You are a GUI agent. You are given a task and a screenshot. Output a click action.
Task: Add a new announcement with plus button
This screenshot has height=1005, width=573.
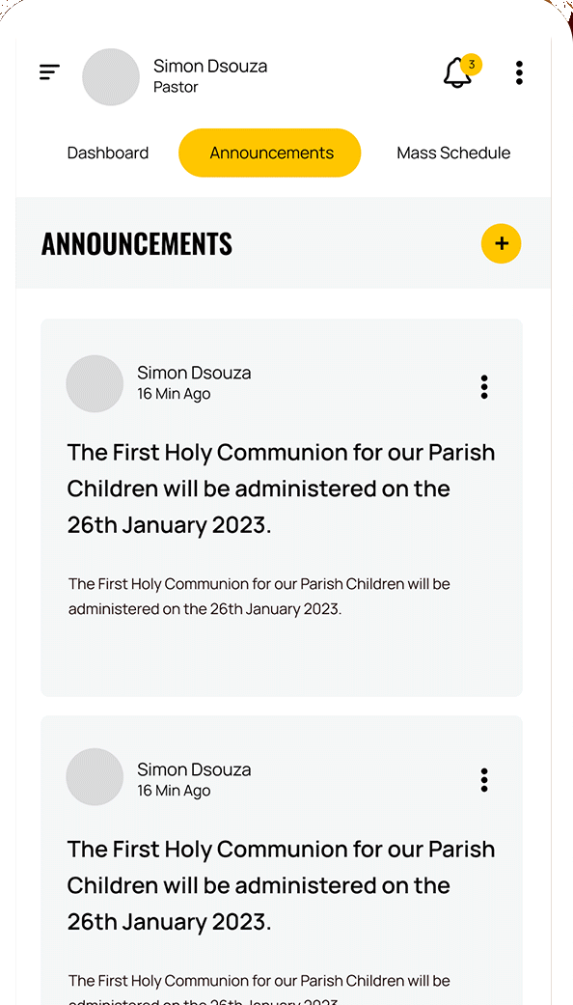pos(502,243)
